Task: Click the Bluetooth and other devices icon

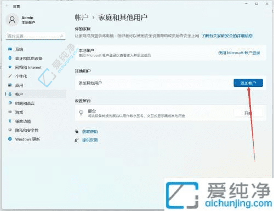Action: click(x=10, y=58)
